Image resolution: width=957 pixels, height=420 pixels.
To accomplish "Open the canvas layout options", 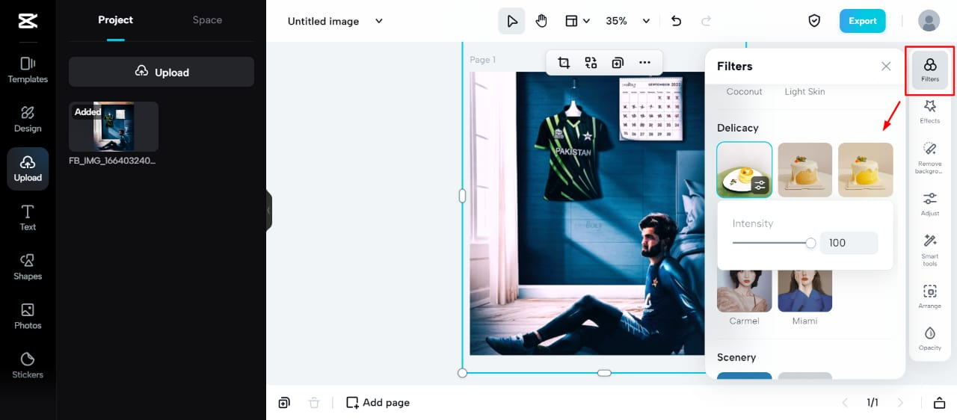I will (x=577, y=21).
